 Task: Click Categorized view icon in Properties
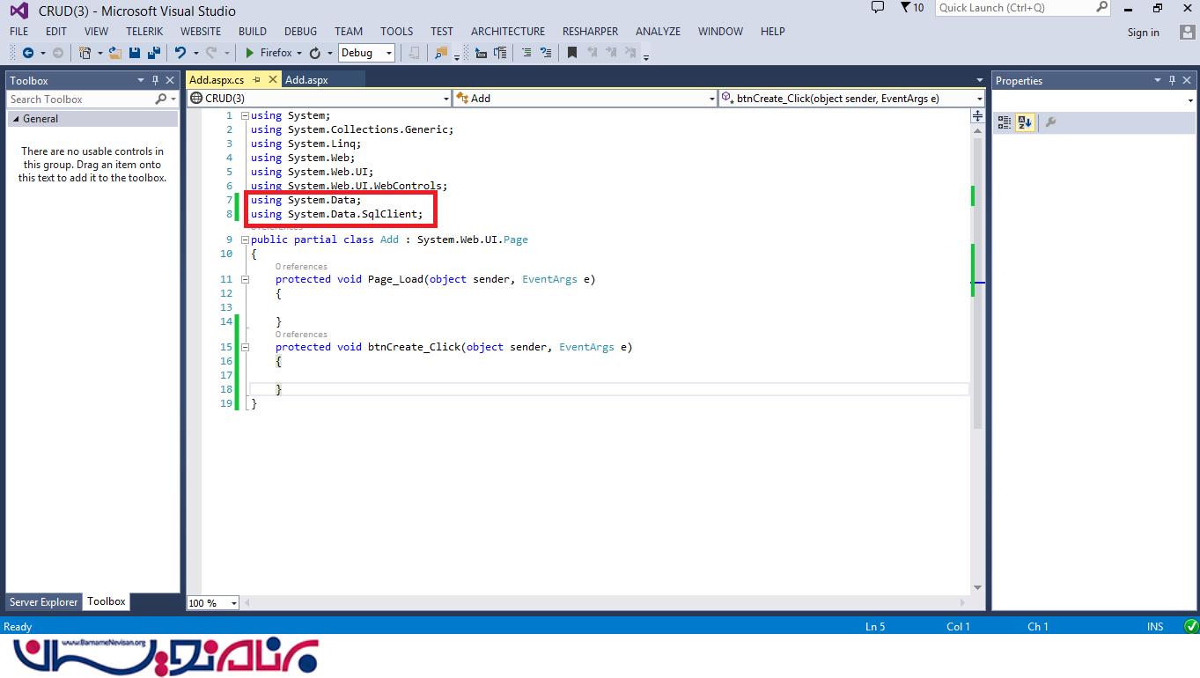(x=1005, y=122)
